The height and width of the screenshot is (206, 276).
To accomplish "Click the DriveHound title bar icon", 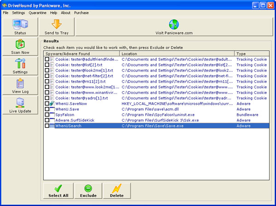I will point(5,6).
